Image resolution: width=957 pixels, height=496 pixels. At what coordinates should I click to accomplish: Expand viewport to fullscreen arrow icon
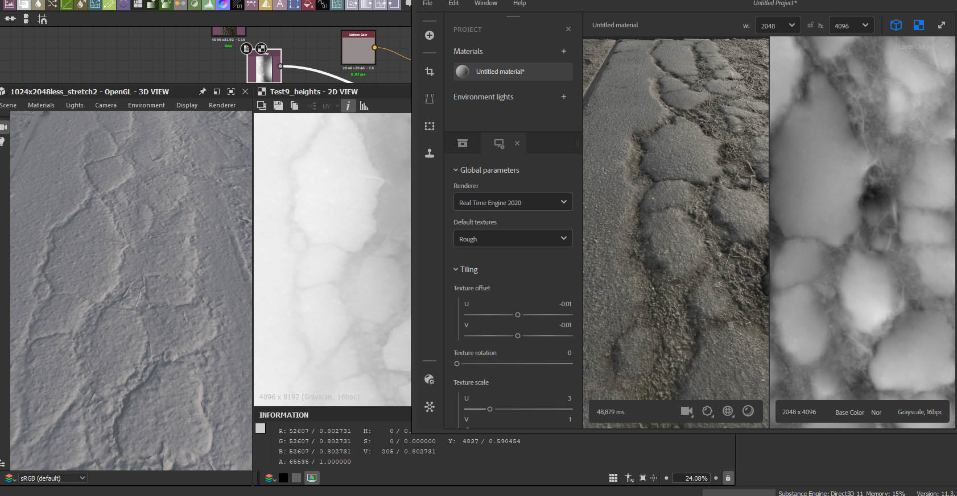coord(942,25)
